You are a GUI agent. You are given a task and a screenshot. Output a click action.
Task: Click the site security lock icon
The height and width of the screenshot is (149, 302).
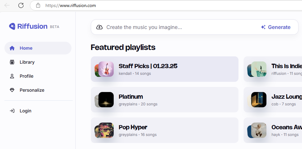(38, 5)
